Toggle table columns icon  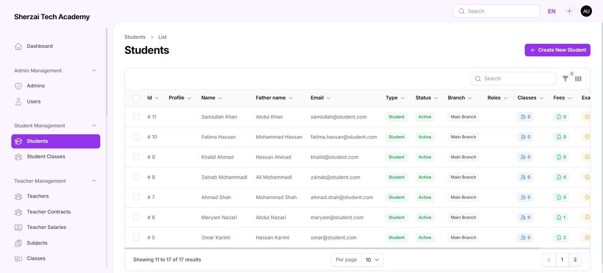[578, 79]
